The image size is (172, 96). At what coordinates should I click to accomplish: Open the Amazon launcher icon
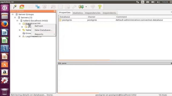tap(5, 73)
